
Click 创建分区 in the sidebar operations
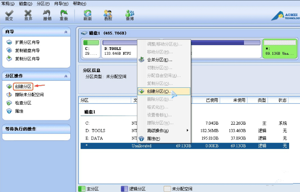23,86
